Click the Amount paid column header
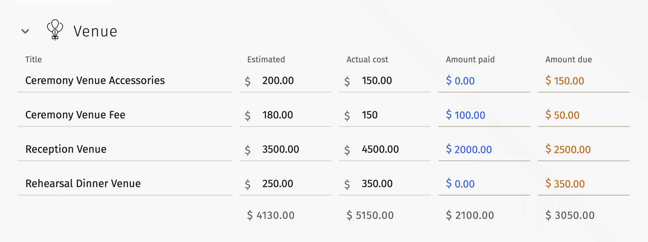This screenshot has height=242, width=648. click(470, 59)
